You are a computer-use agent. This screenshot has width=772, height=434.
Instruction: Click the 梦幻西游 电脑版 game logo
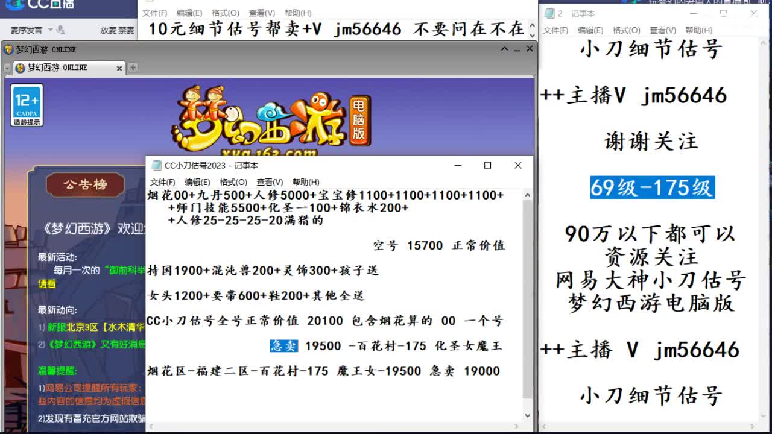pyautogui.click(x=271, y=121)
